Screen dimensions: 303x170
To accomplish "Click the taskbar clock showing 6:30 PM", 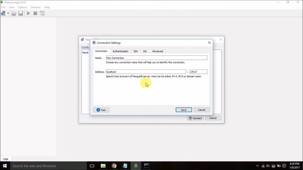I will click(294, 166).
